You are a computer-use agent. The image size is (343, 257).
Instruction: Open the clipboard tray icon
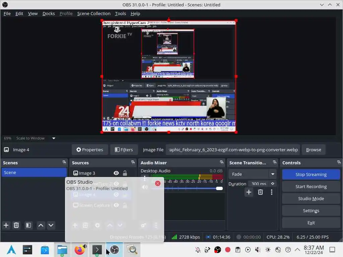pos(238,250)
